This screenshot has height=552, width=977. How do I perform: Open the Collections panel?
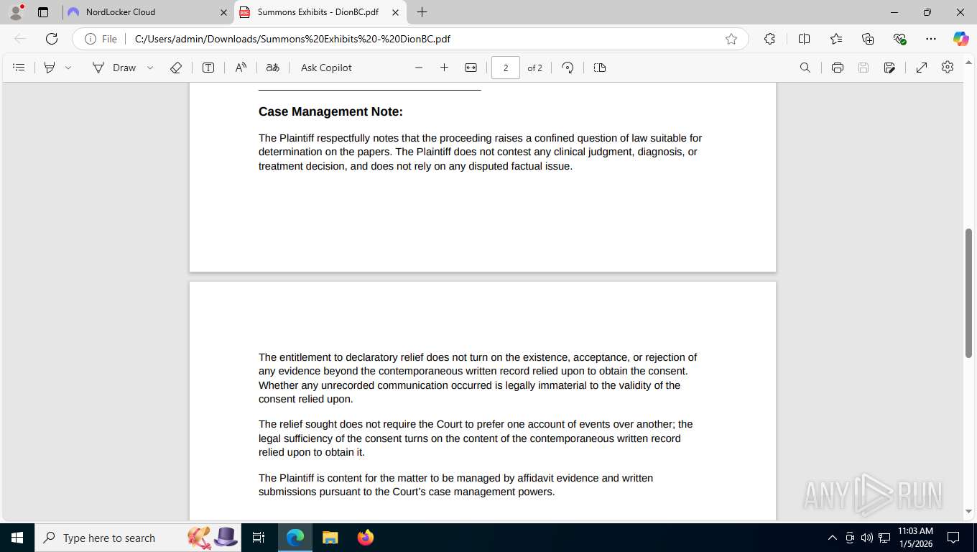click(868, 39)
